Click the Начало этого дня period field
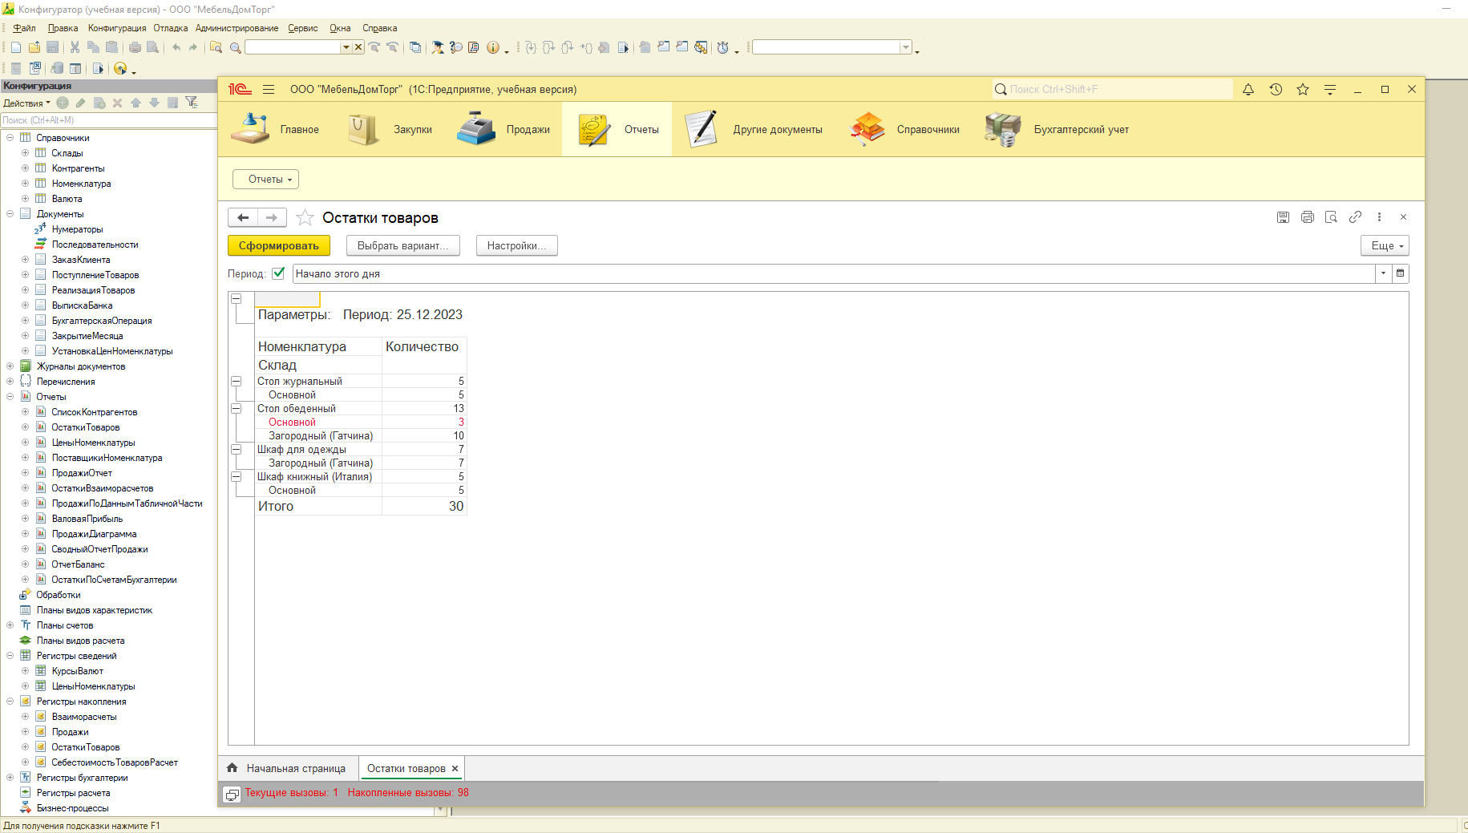This screenshot has height=833, width=1468. pos(833,273)
